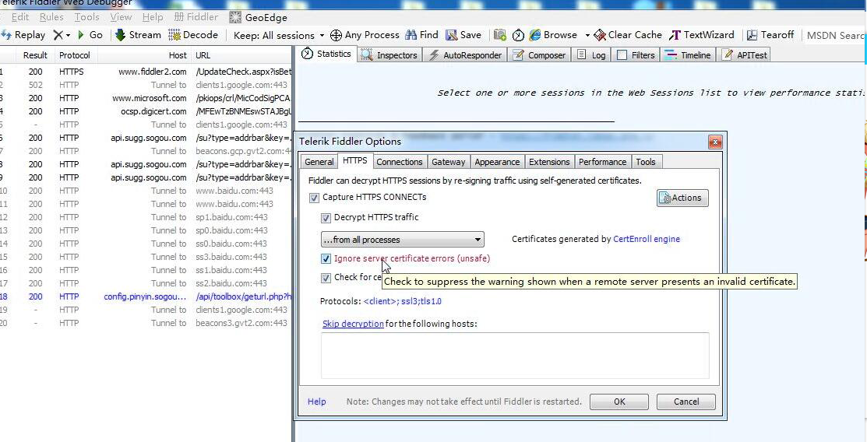Close the Telerik Fiddler Options dialog
Viewport: 867px width, 442px height.
pos(715,142)
